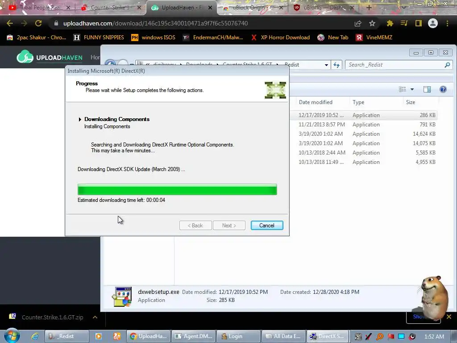Switch to uBlock Dashboard tab

point(324,8)
